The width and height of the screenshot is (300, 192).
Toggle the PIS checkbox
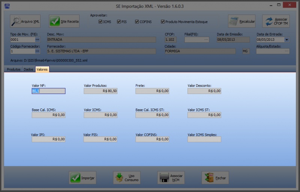(x=119, y=22)
